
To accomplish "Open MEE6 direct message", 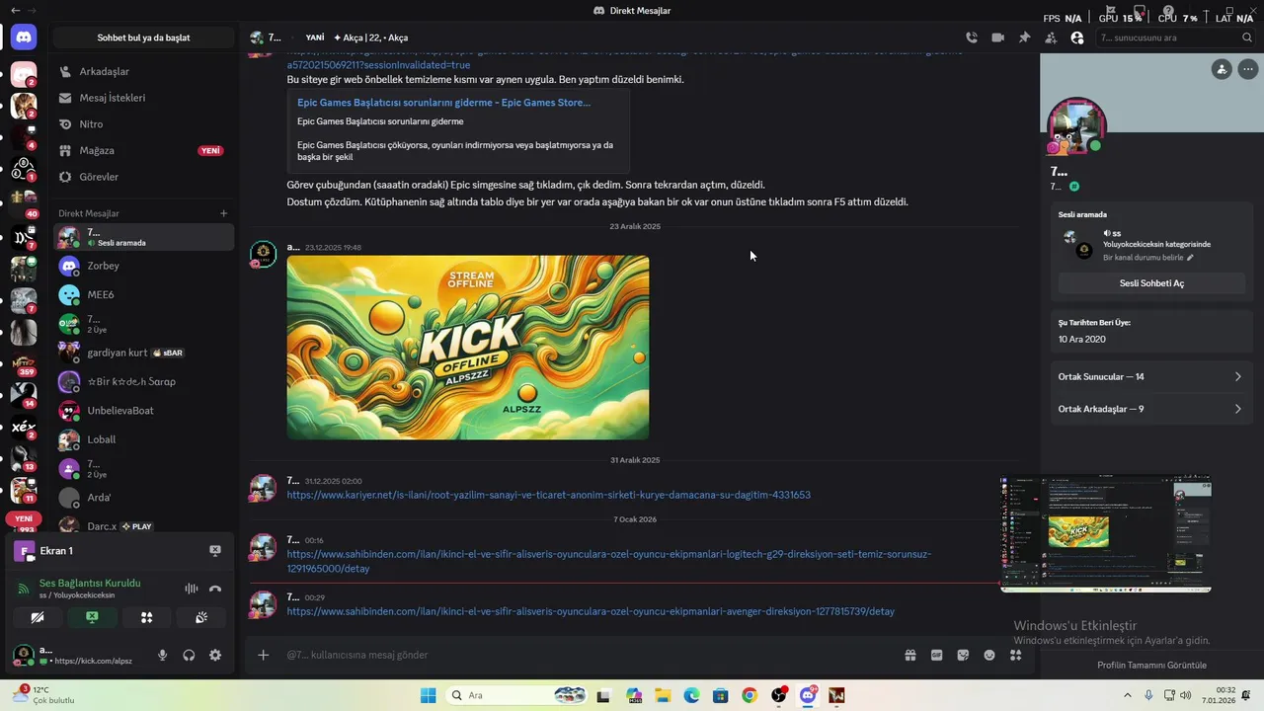I will click(x=143, y=294).
